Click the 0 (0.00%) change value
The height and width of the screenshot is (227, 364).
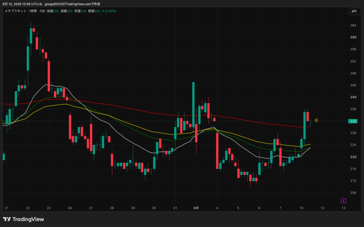pyautogui.click(x=109, y=11)
